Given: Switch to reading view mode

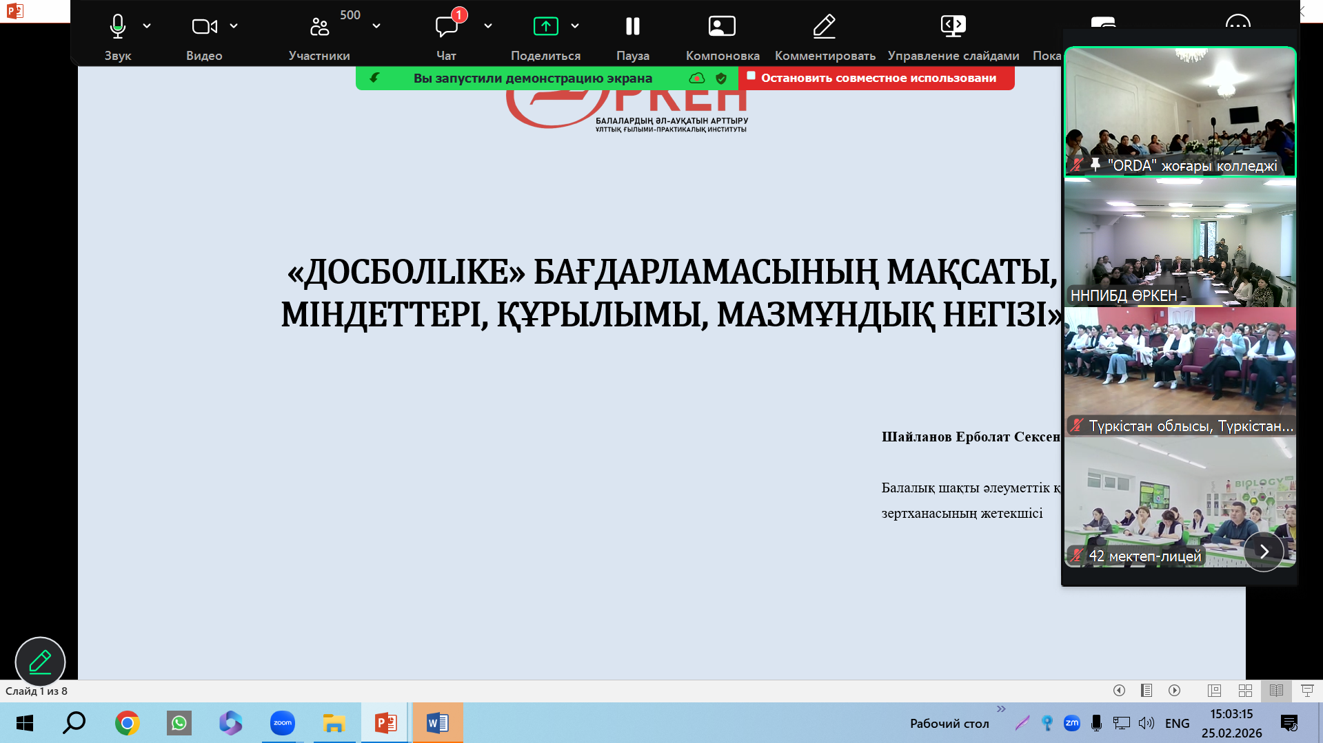Looking at the screenshot, I should [1276, 691].
